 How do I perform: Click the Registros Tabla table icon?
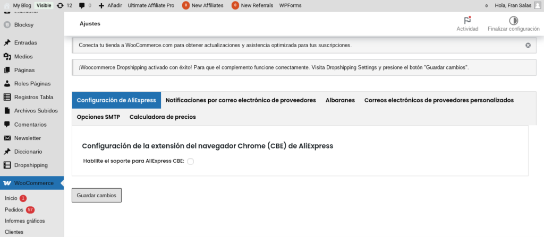(x=7, y=97)
